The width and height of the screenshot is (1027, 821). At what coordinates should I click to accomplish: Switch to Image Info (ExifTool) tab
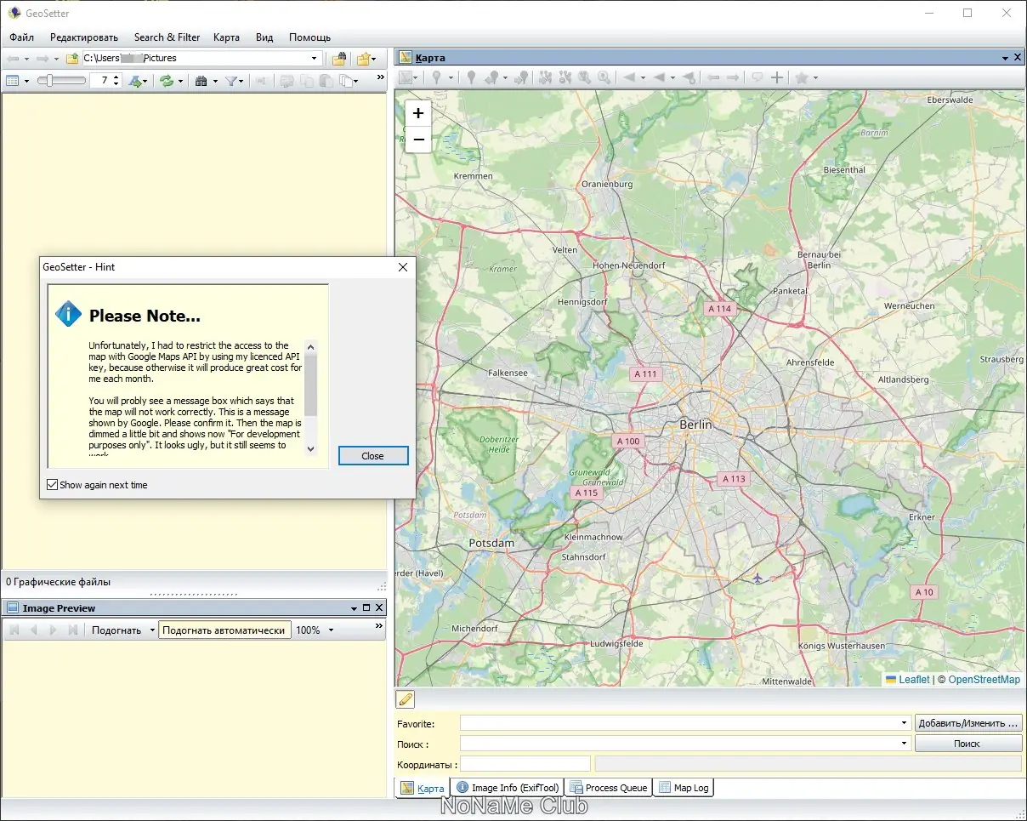coord(508,788)
